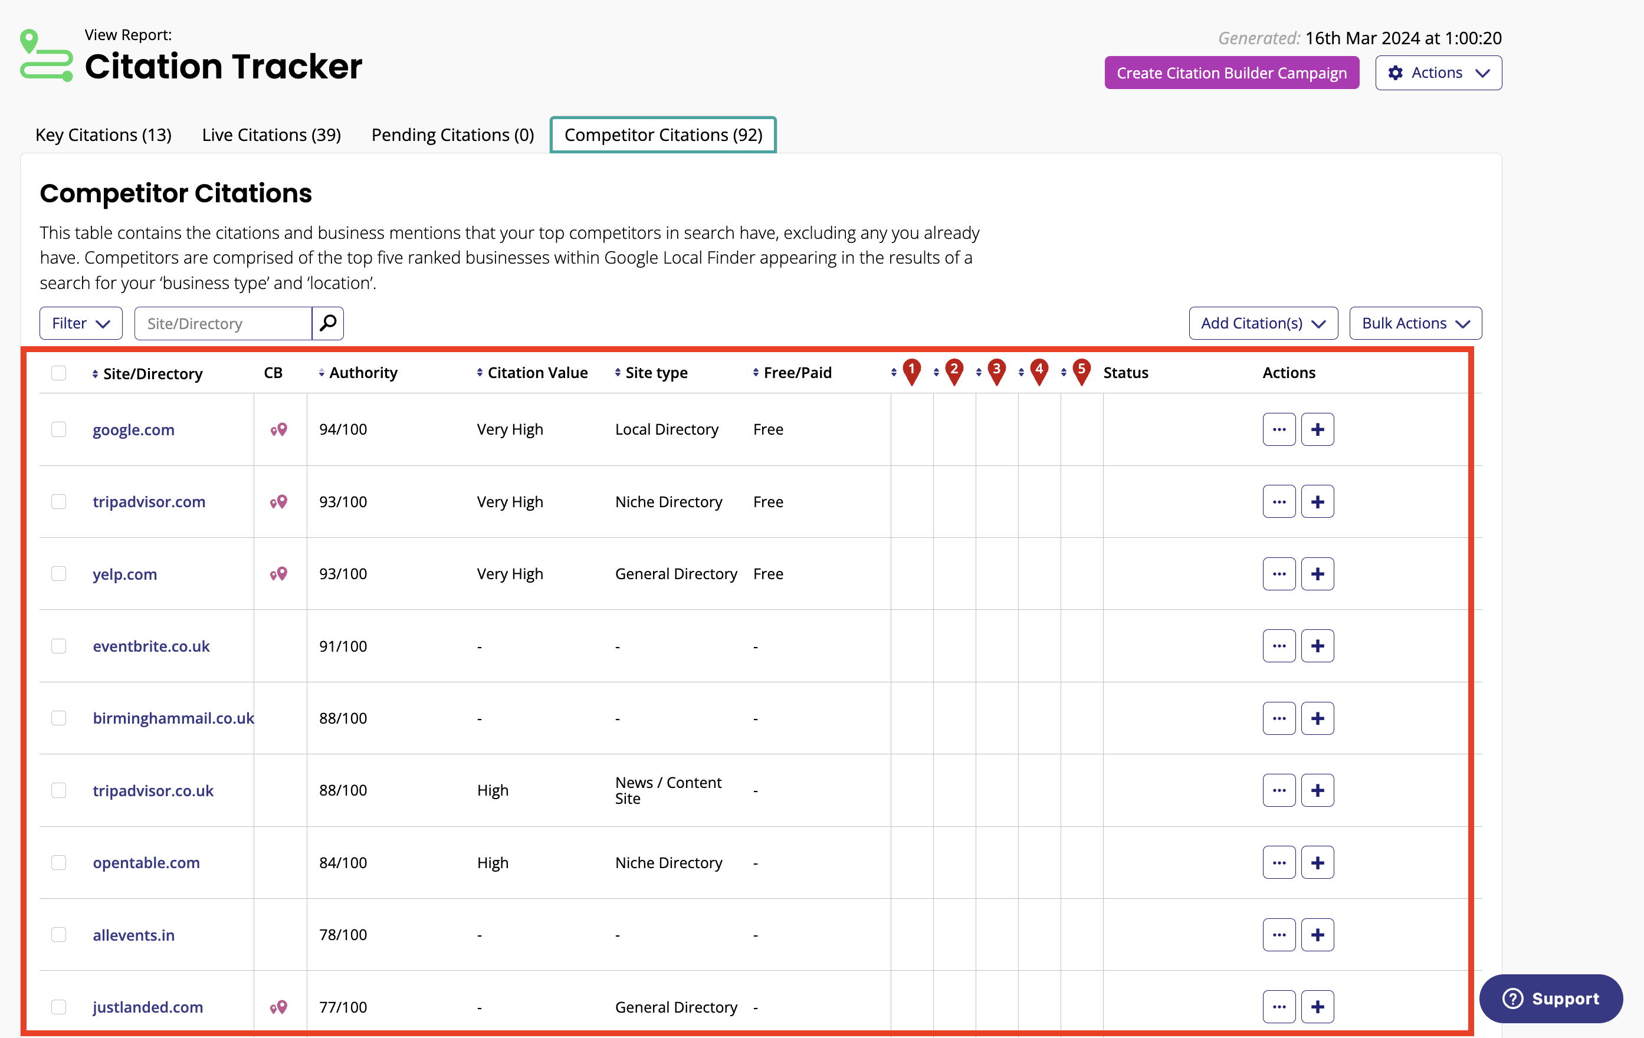Click Citation Builder icon for justlanded.com
Image resolution: width=1644 pixels, height=1038 pixels.
coord(278,1007)
